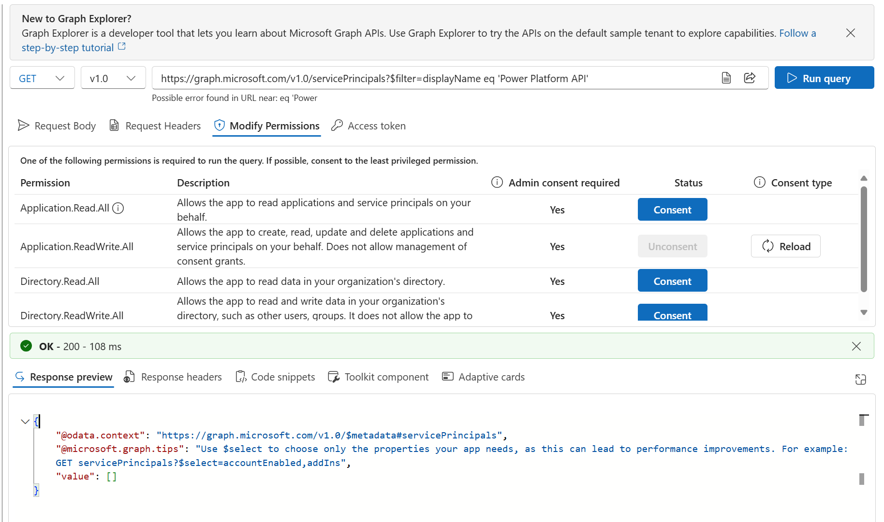Unconsent Application.ReadWrite.All permission
The width and height of the screenshot is (884, 522).
point(672,246)
